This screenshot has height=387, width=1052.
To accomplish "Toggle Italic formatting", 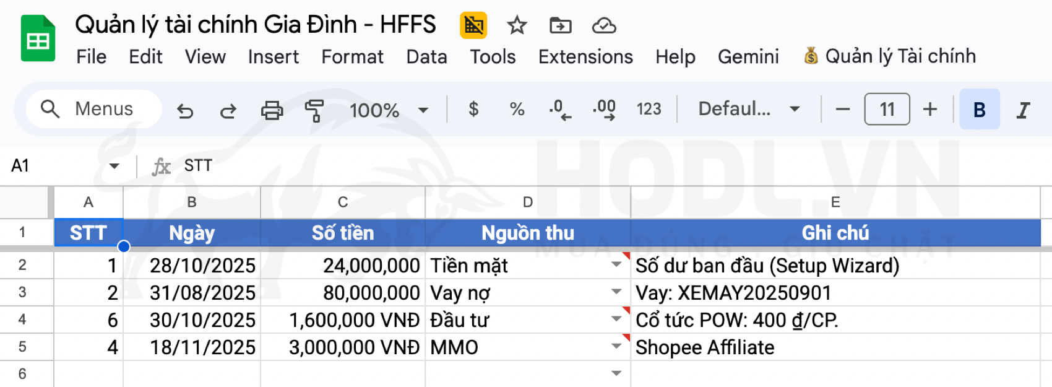I will [1023, 110].
